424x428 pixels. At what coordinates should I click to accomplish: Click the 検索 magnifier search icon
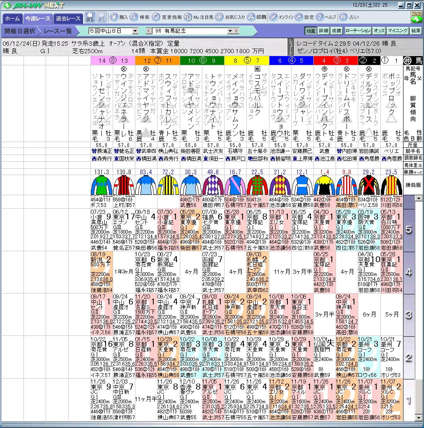click(x=134, y=17)
